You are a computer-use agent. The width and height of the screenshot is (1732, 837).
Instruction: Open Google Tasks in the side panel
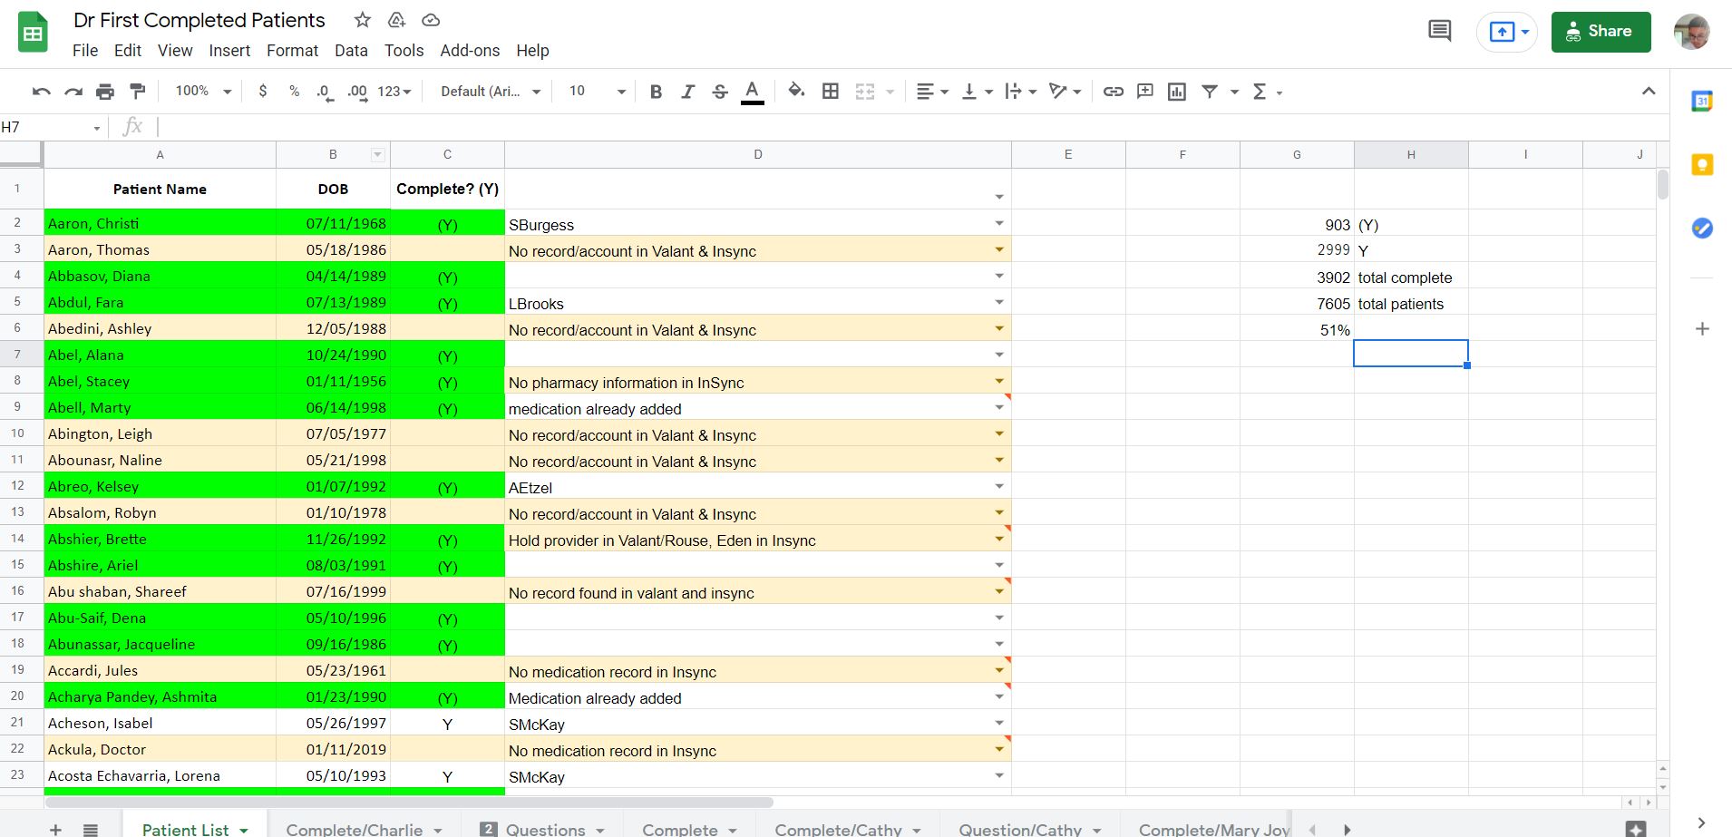pyautogui.click(x=1702, y=229)
